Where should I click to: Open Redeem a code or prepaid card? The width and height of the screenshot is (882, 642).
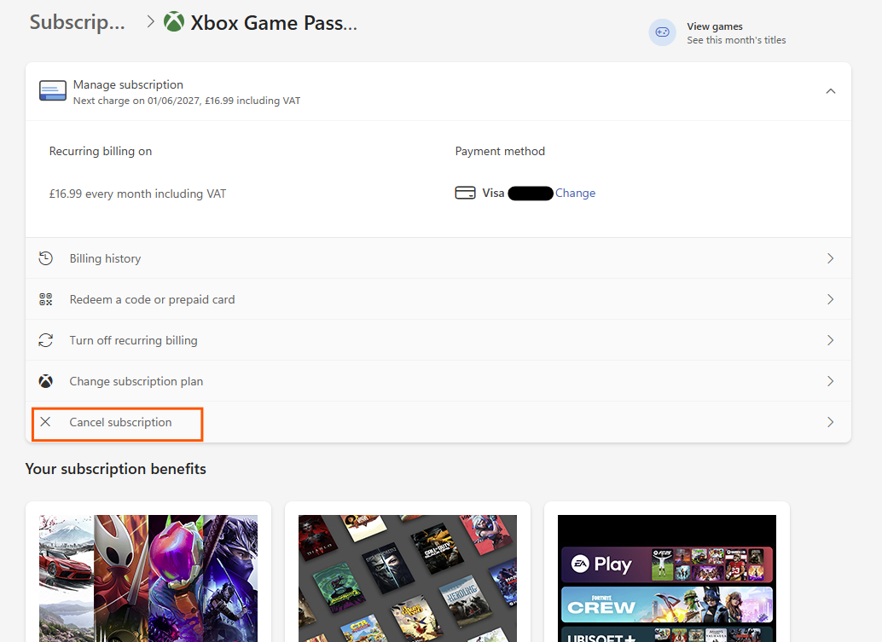pyautogui.click(x=438, y=299)
